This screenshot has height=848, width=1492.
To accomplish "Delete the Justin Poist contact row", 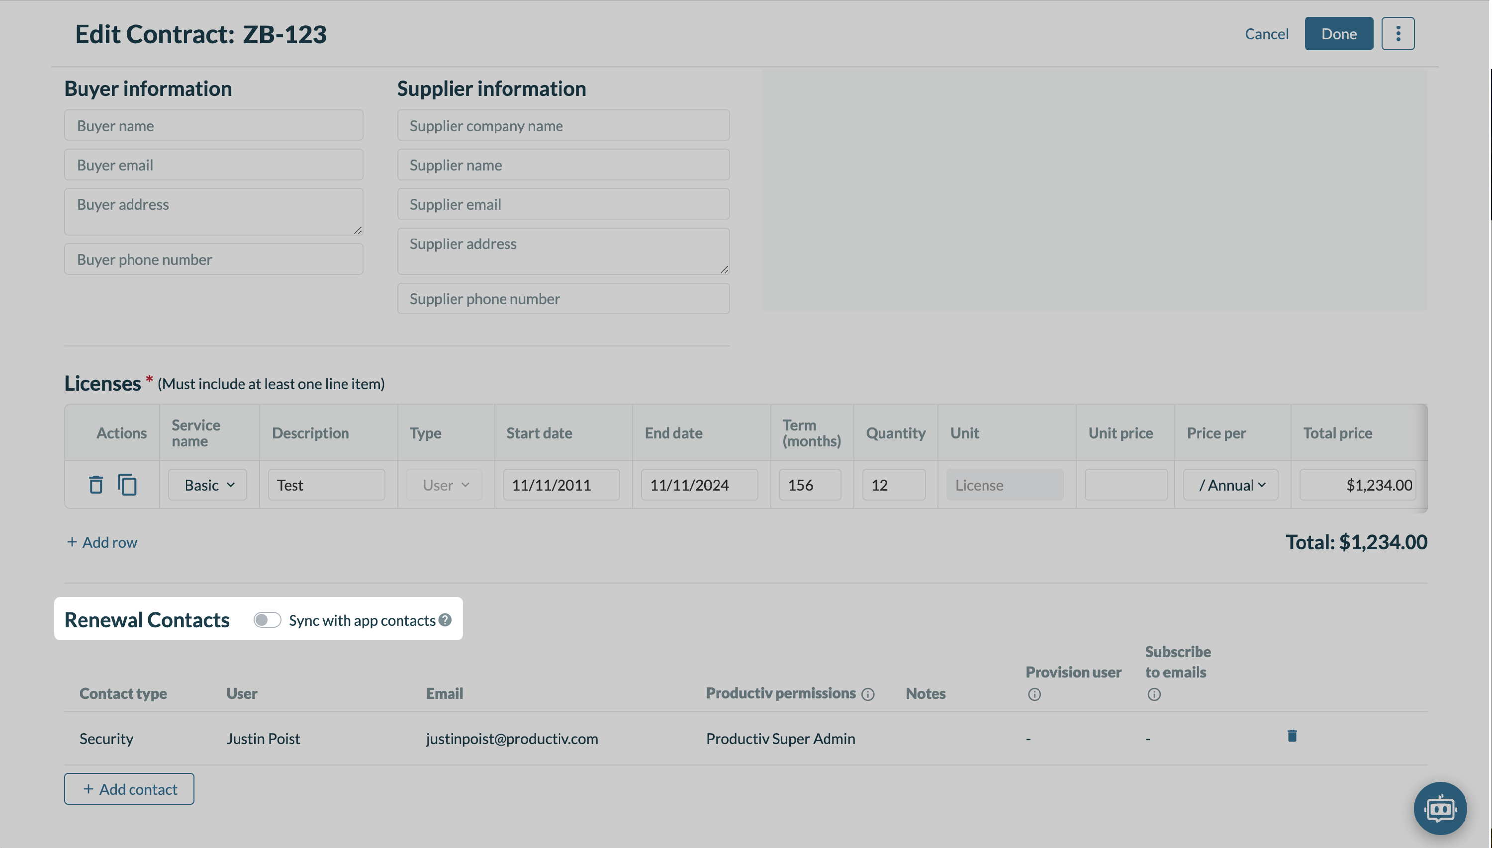I will [x=1292, y=736].
